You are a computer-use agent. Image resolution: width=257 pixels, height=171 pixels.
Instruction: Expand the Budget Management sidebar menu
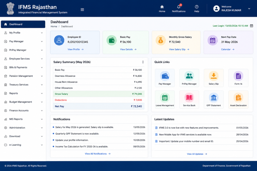(x=23, y=102)
